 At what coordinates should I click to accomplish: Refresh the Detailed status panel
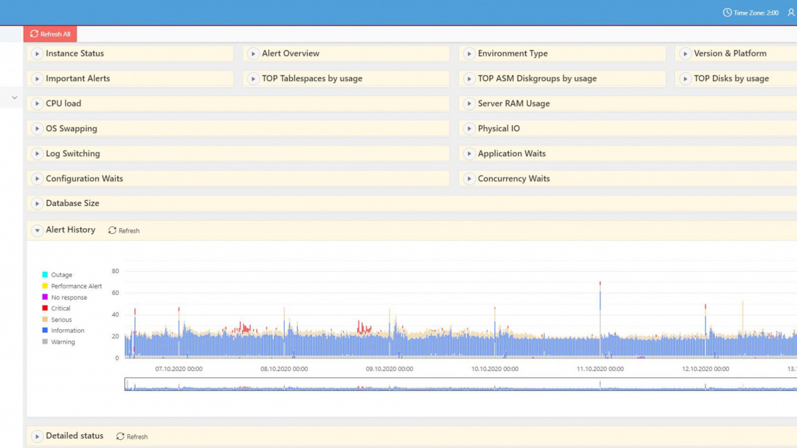pyautogui.click(x=132, y=436)
